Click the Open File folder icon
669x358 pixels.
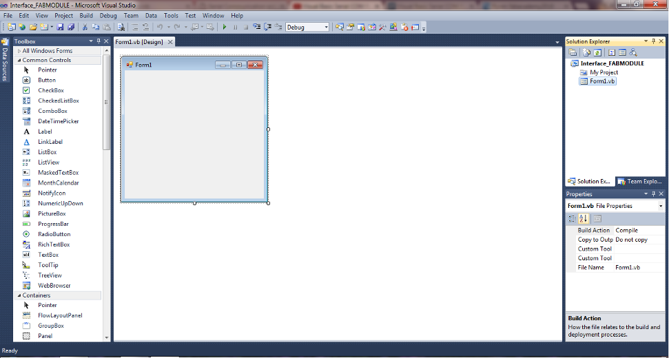tap(33, 28)
